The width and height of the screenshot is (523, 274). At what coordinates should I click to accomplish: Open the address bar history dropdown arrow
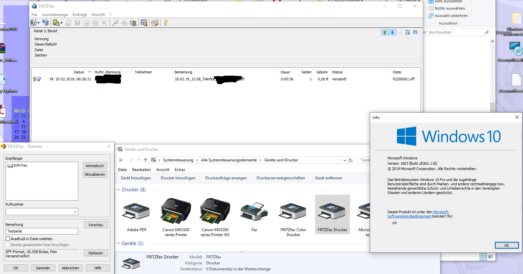[x=345, y=160]
